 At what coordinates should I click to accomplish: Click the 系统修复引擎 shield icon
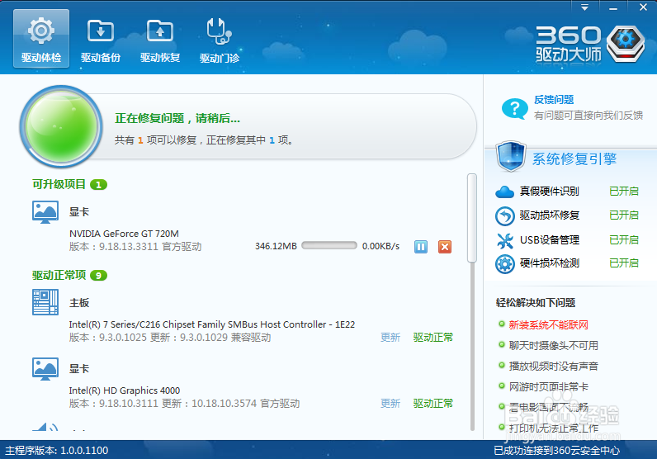[510, 157]
